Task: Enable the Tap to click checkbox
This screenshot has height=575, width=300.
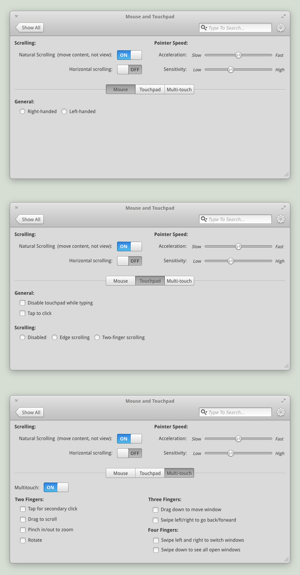Action: pos(22,313)
